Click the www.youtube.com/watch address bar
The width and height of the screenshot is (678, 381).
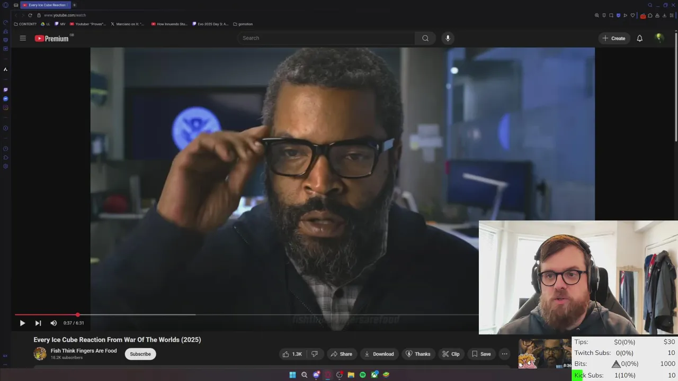tap(65, 15)
